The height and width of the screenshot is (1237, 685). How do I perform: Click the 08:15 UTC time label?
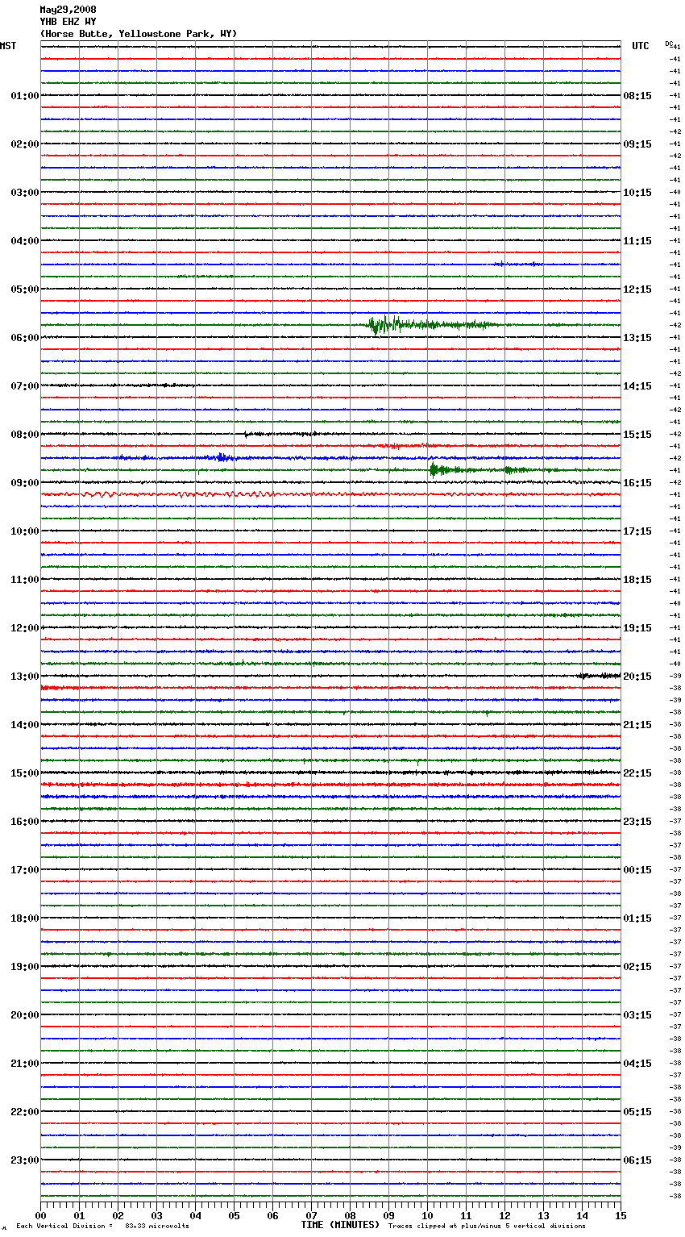637,96
